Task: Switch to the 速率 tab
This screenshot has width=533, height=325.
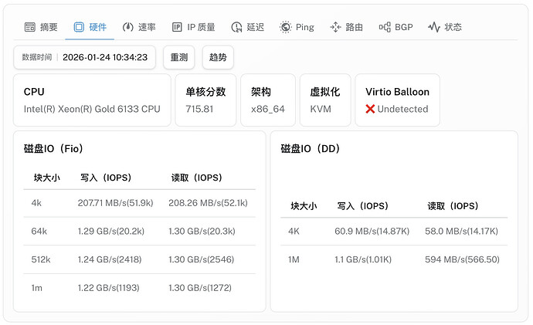Action: (139, 27)
